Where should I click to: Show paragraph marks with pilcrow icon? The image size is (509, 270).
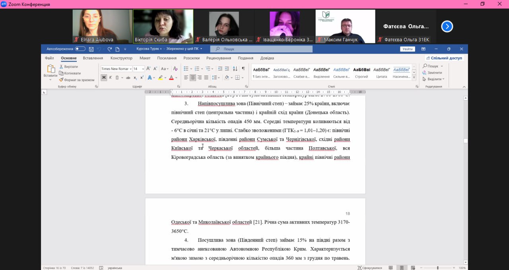(243, 69)
